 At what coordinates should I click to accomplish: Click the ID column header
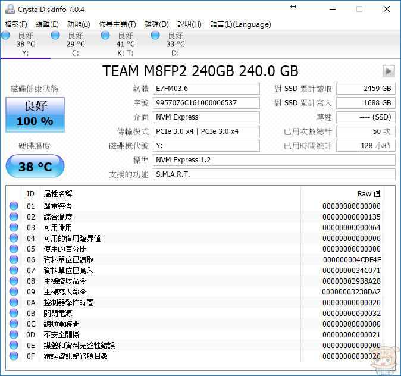click(x=30, y=194)
